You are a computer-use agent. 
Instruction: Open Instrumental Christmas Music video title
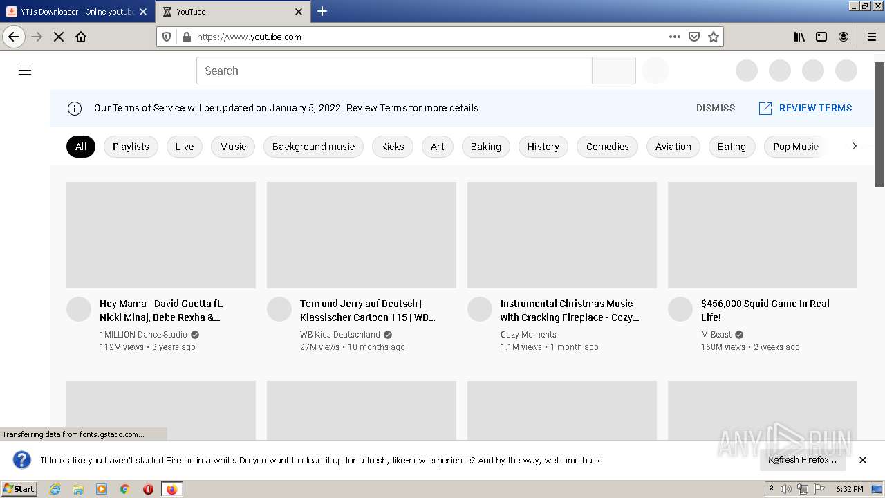[570, 311]
